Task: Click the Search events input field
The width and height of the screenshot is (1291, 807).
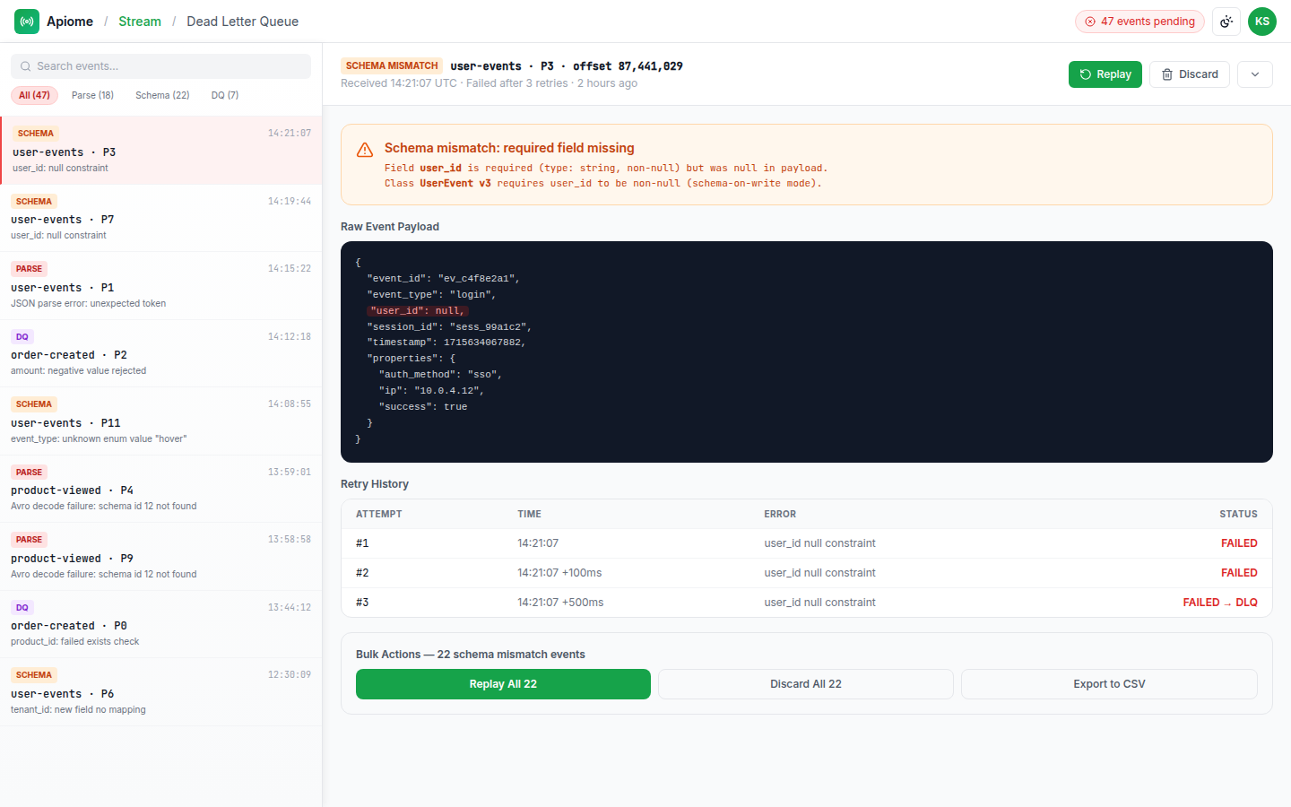Action: click(161, 66)
